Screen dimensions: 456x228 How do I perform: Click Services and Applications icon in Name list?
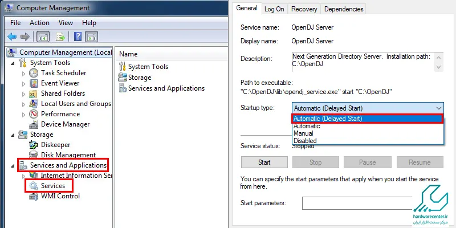click(x=123, y=88)
